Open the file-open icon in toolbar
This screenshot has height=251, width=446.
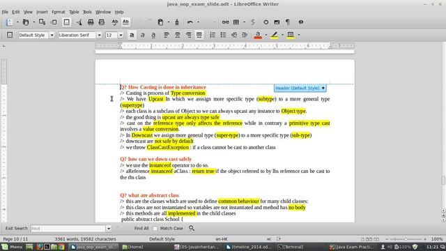click(x=26, y=22)
